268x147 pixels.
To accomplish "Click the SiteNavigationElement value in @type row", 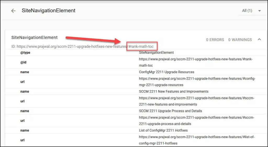I will 156,53.
